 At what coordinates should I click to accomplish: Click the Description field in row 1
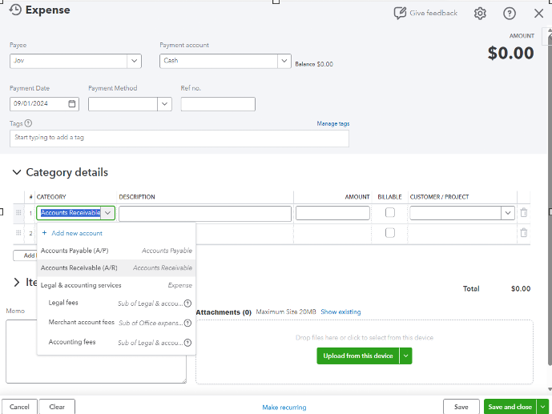tap(205, 214)
